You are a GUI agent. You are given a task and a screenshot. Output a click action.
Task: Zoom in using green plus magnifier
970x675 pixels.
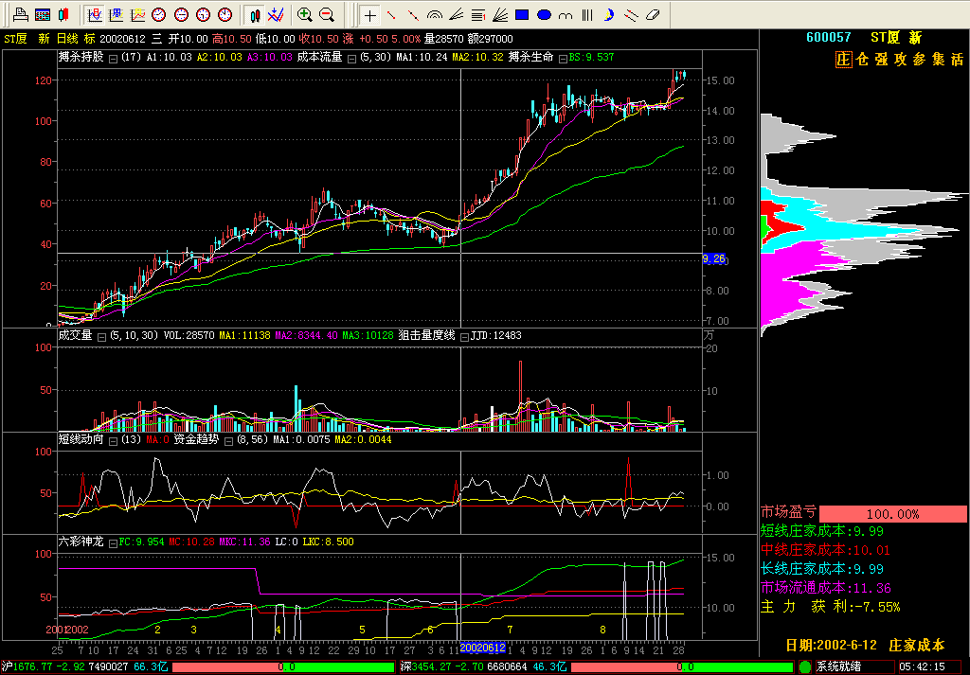(x=304, y=14)
